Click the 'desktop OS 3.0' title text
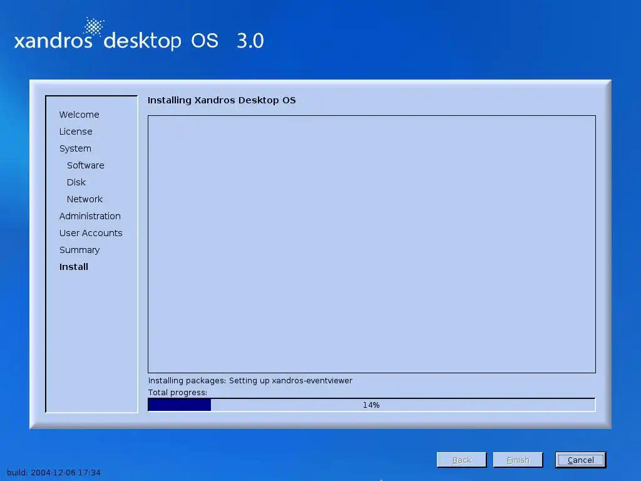641x481 pixels. 184,41
